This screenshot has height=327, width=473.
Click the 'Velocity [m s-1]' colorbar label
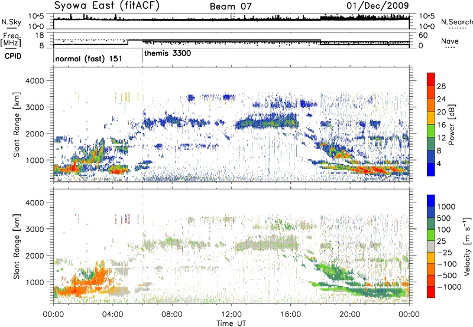467,246
